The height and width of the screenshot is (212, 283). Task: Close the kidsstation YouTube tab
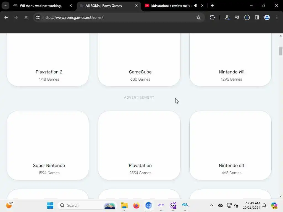(x=202, y=6)
